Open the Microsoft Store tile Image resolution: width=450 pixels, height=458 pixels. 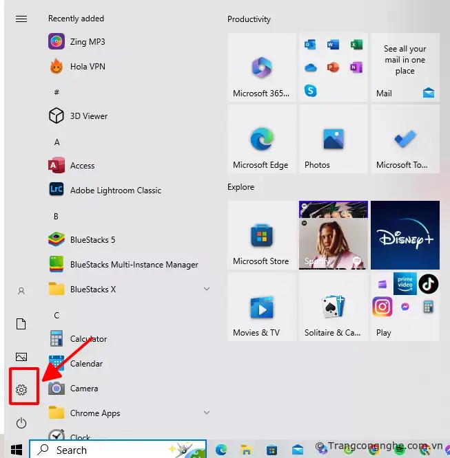[261, 235]
